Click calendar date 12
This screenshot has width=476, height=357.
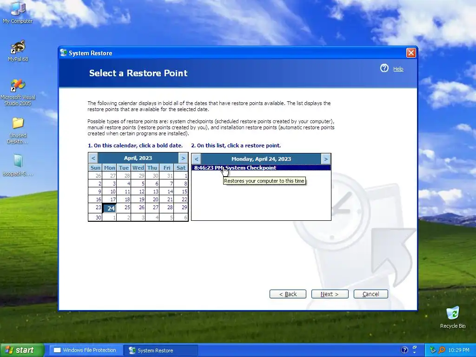tap(138, 192)
